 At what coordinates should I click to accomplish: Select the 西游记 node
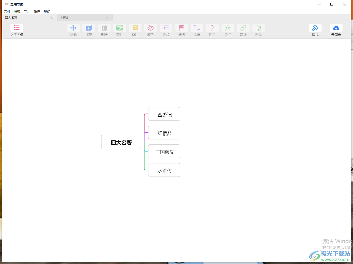pos(164,114)
